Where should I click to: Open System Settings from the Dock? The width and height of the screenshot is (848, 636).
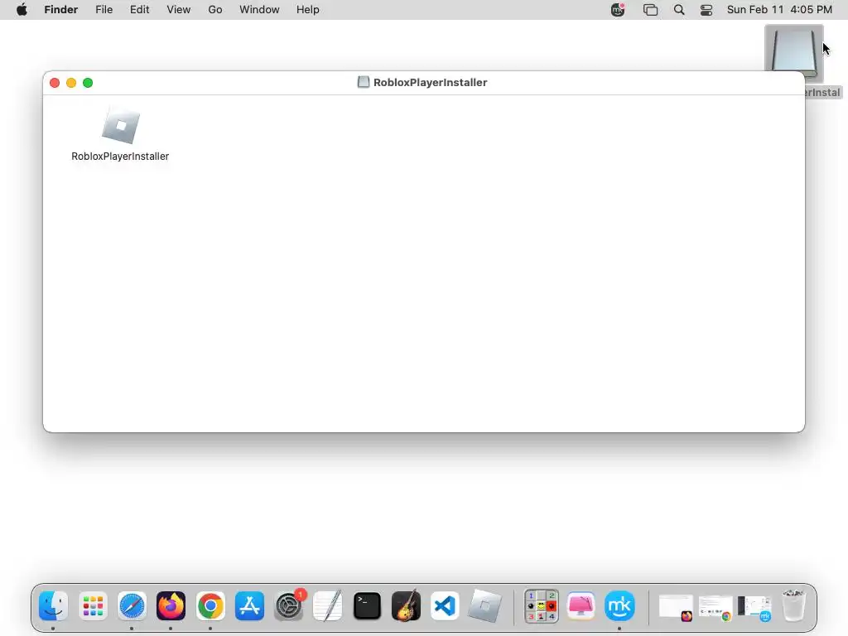[x=289, y=605]
